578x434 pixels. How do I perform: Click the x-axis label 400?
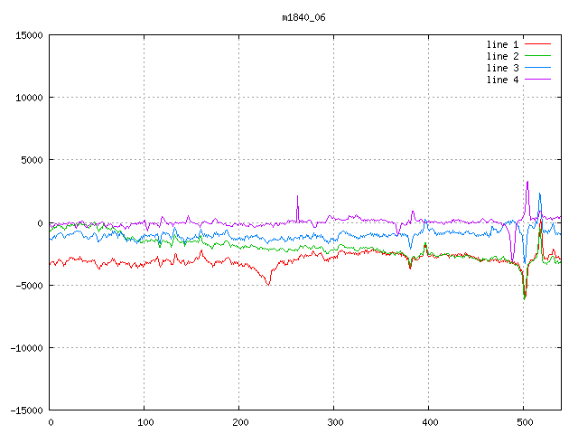coord(430,422)
